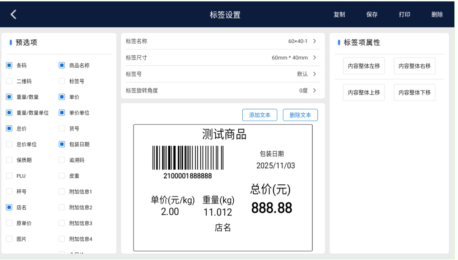The image size is (458, 260).
Task: Enable the 标签号 checkbox
Action: click(62, 81)
